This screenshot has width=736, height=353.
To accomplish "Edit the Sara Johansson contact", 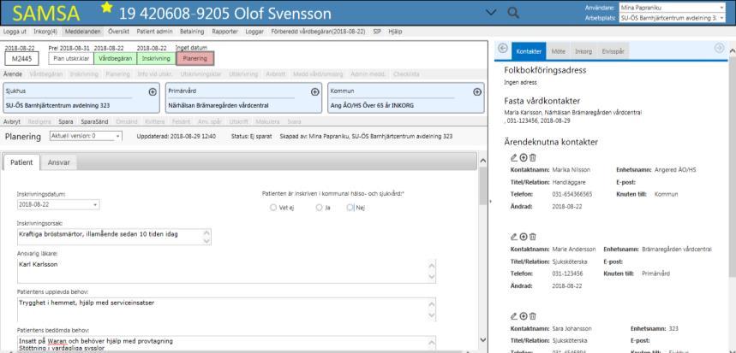I will [514, 316].
